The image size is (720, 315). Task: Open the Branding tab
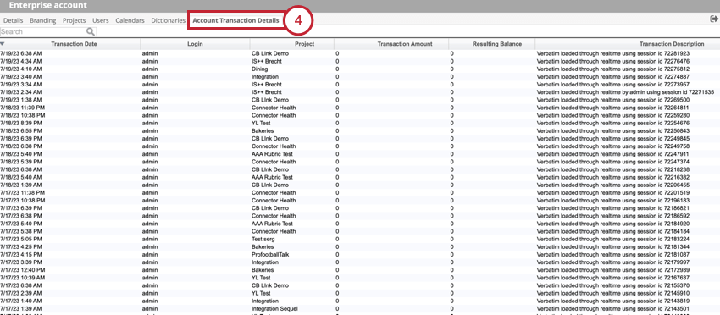tap(42, 20)
